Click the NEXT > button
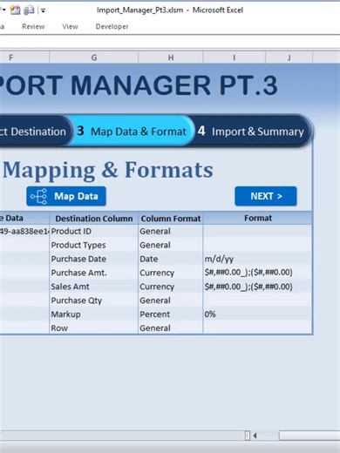 [266, 196]
